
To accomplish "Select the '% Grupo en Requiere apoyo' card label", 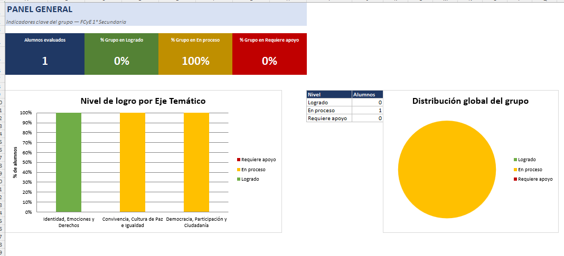I will [269, 40].
